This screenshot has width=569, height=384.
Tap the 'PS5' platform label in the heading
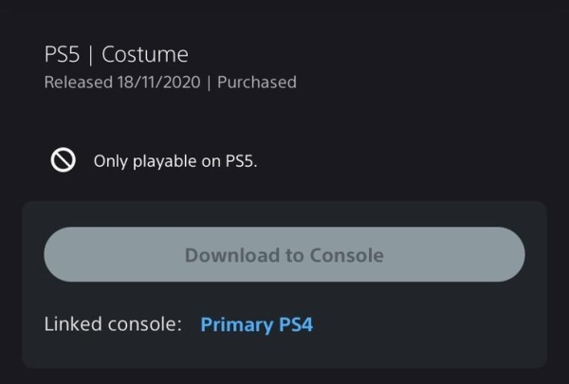click(62, 55)
